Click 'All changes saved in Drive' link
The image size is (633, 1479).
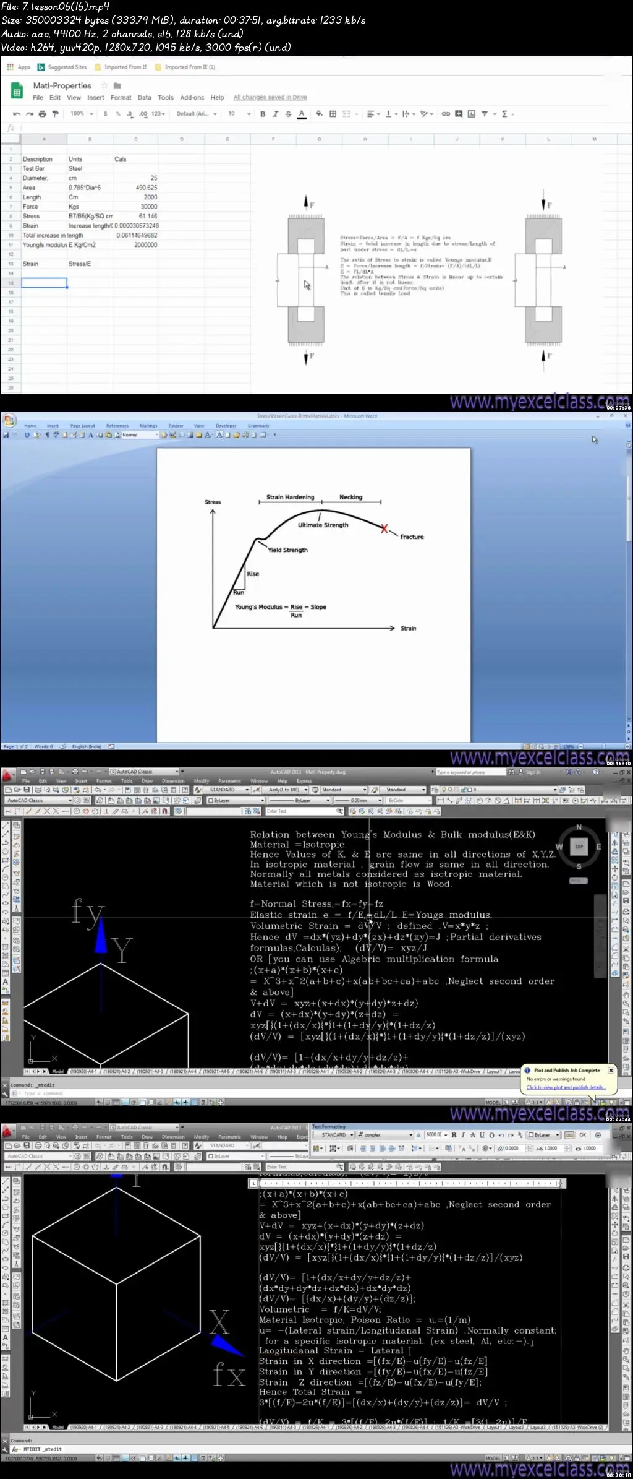(x=270, y=98)
